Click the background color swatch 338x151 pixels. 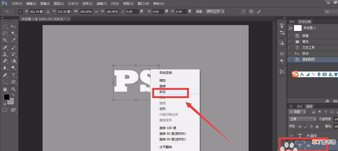pos(11,102)
